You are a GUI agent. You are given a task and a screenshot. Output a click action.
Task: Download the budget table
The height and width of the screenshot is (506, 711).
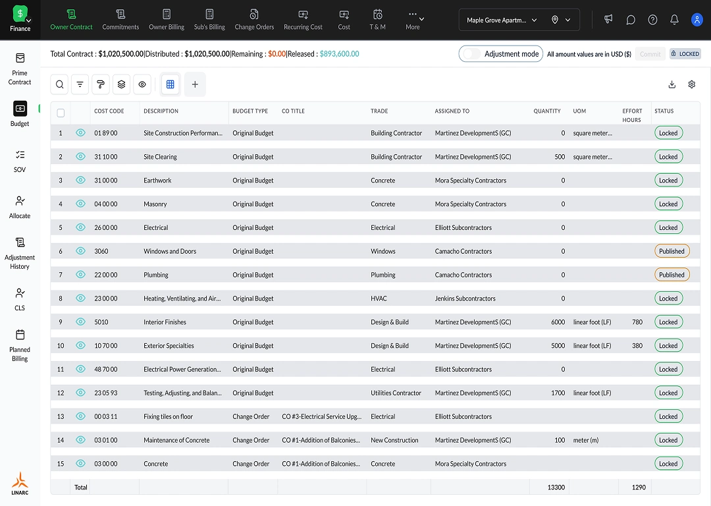tap(672, 84)
